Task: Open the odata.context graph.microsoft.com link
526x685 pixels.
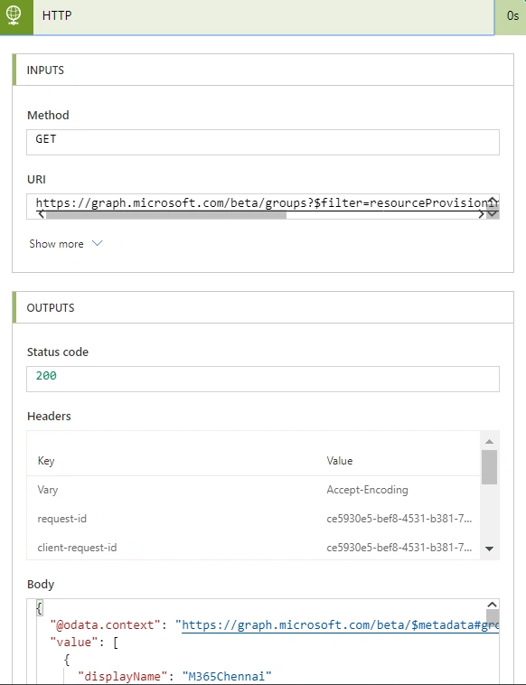Action: point(340,625)
